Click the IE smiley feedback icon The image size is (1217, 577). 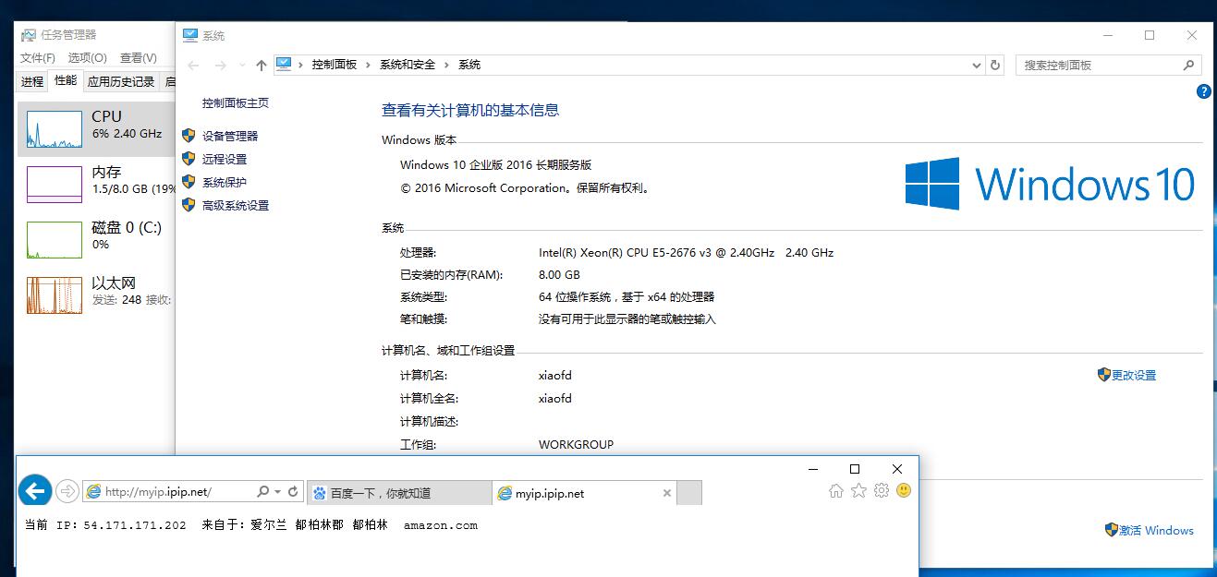click(904, 490)
